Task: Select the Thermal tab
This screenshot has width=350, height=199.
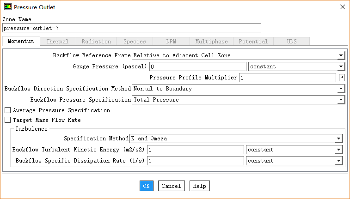Action: [57, 42]
